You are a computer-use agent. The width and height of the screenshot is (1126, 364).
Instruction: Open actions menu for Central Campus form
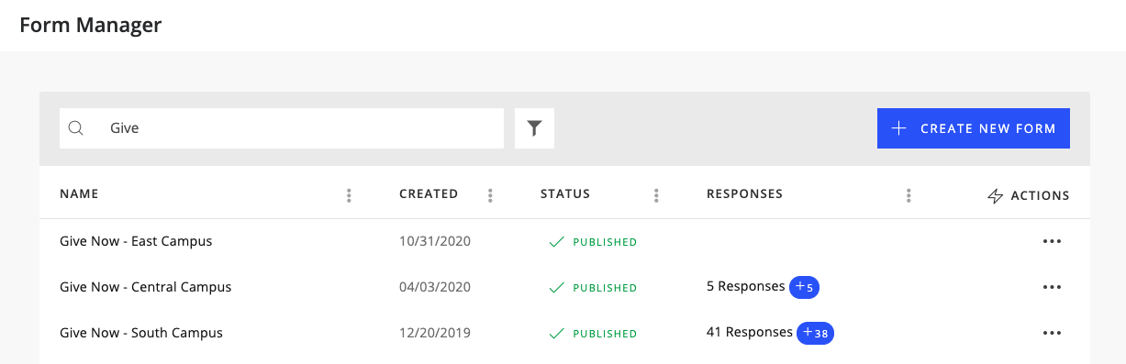1052,287
